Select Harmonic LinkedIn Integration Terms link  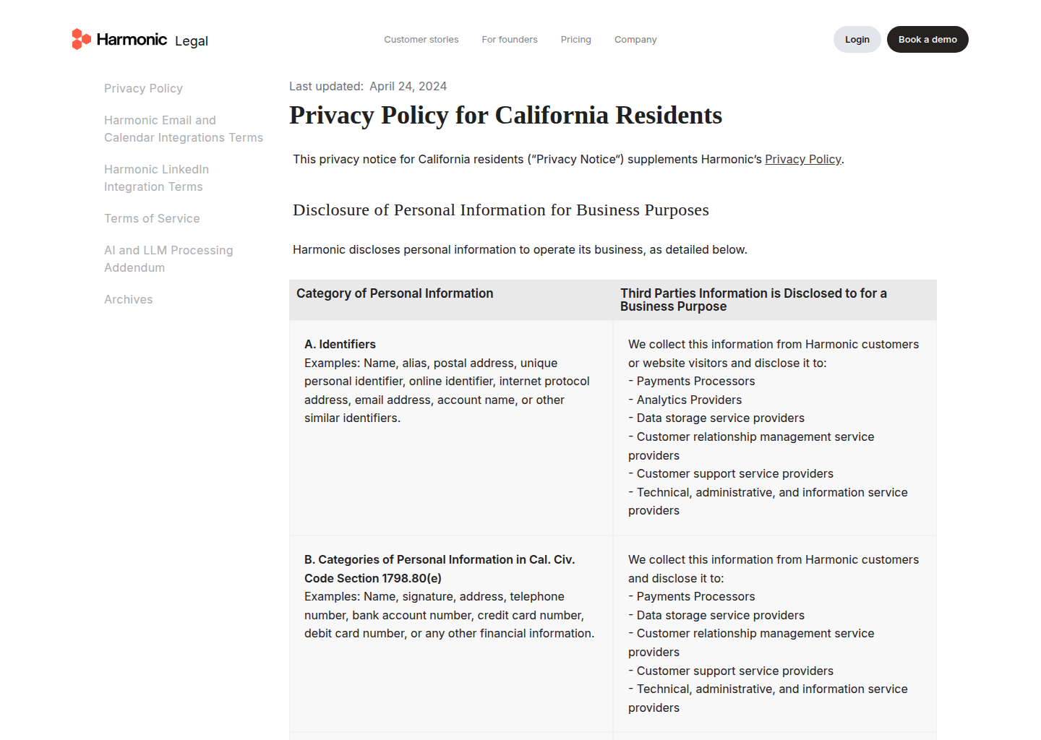156,178
